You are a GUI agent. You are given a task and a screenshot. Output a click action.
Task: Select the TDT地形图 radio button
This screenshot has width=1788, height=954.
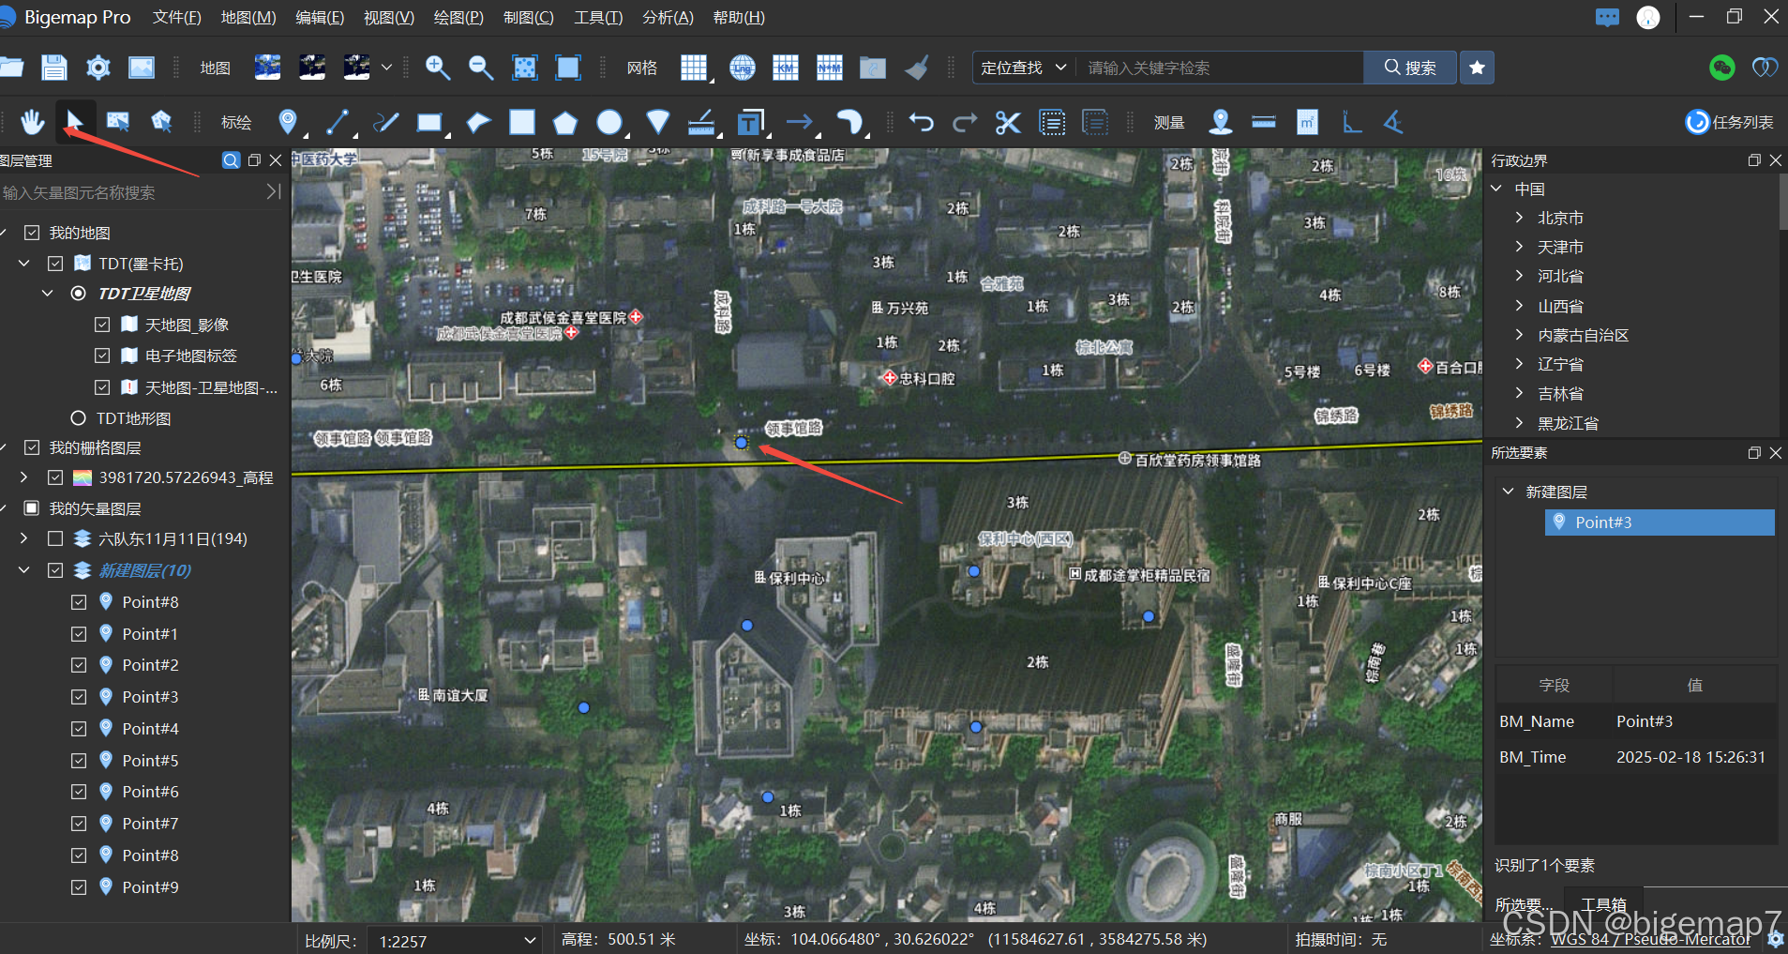click(x=79, y=418)
